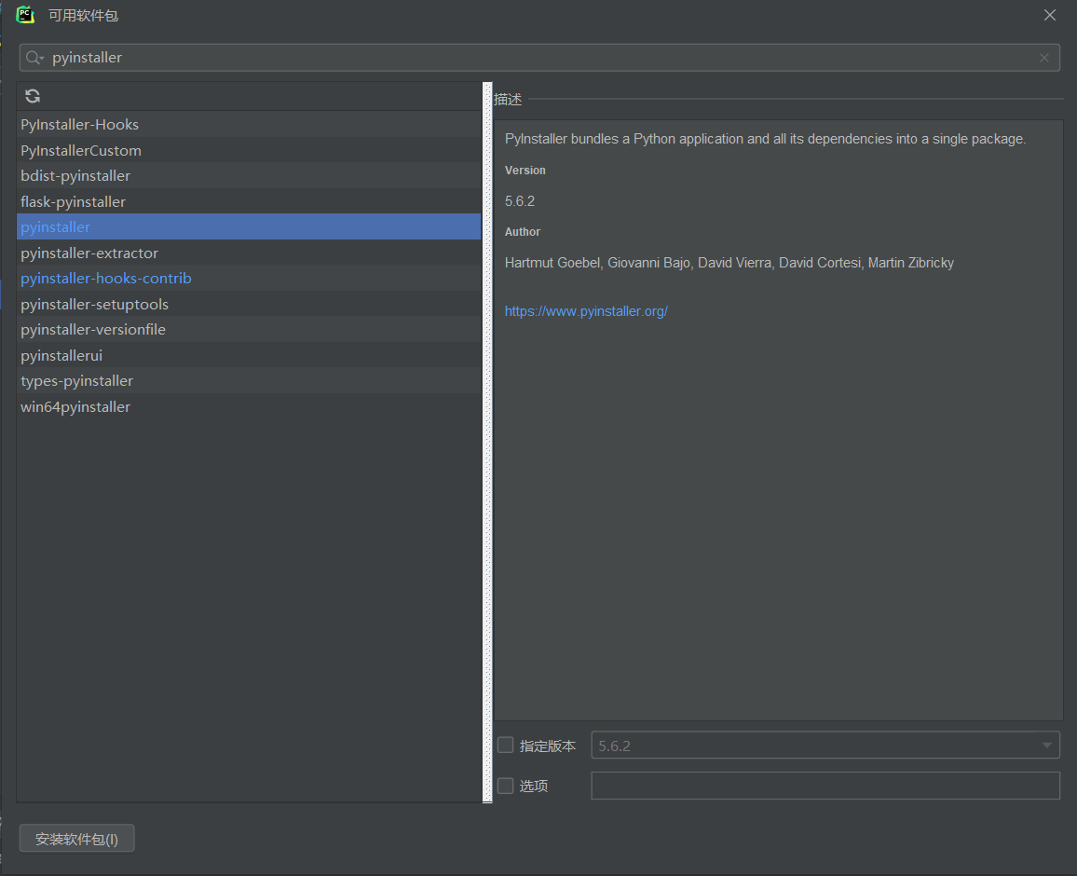Select pyinstallerui package

(249, 355)
